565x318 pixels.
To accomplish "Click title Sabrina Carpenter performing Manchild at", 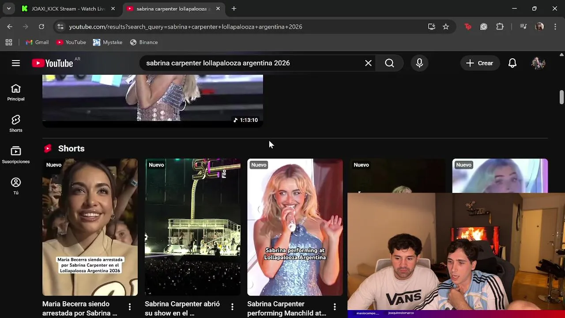I will coord(286,309).
